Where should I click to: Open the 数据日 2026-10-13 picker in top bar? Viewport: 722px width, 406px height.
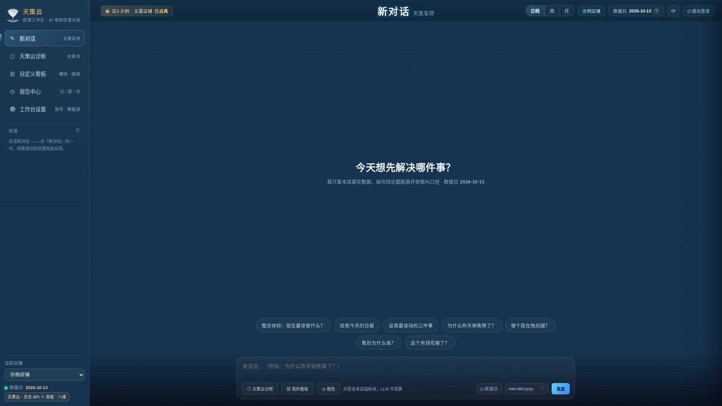636,11
